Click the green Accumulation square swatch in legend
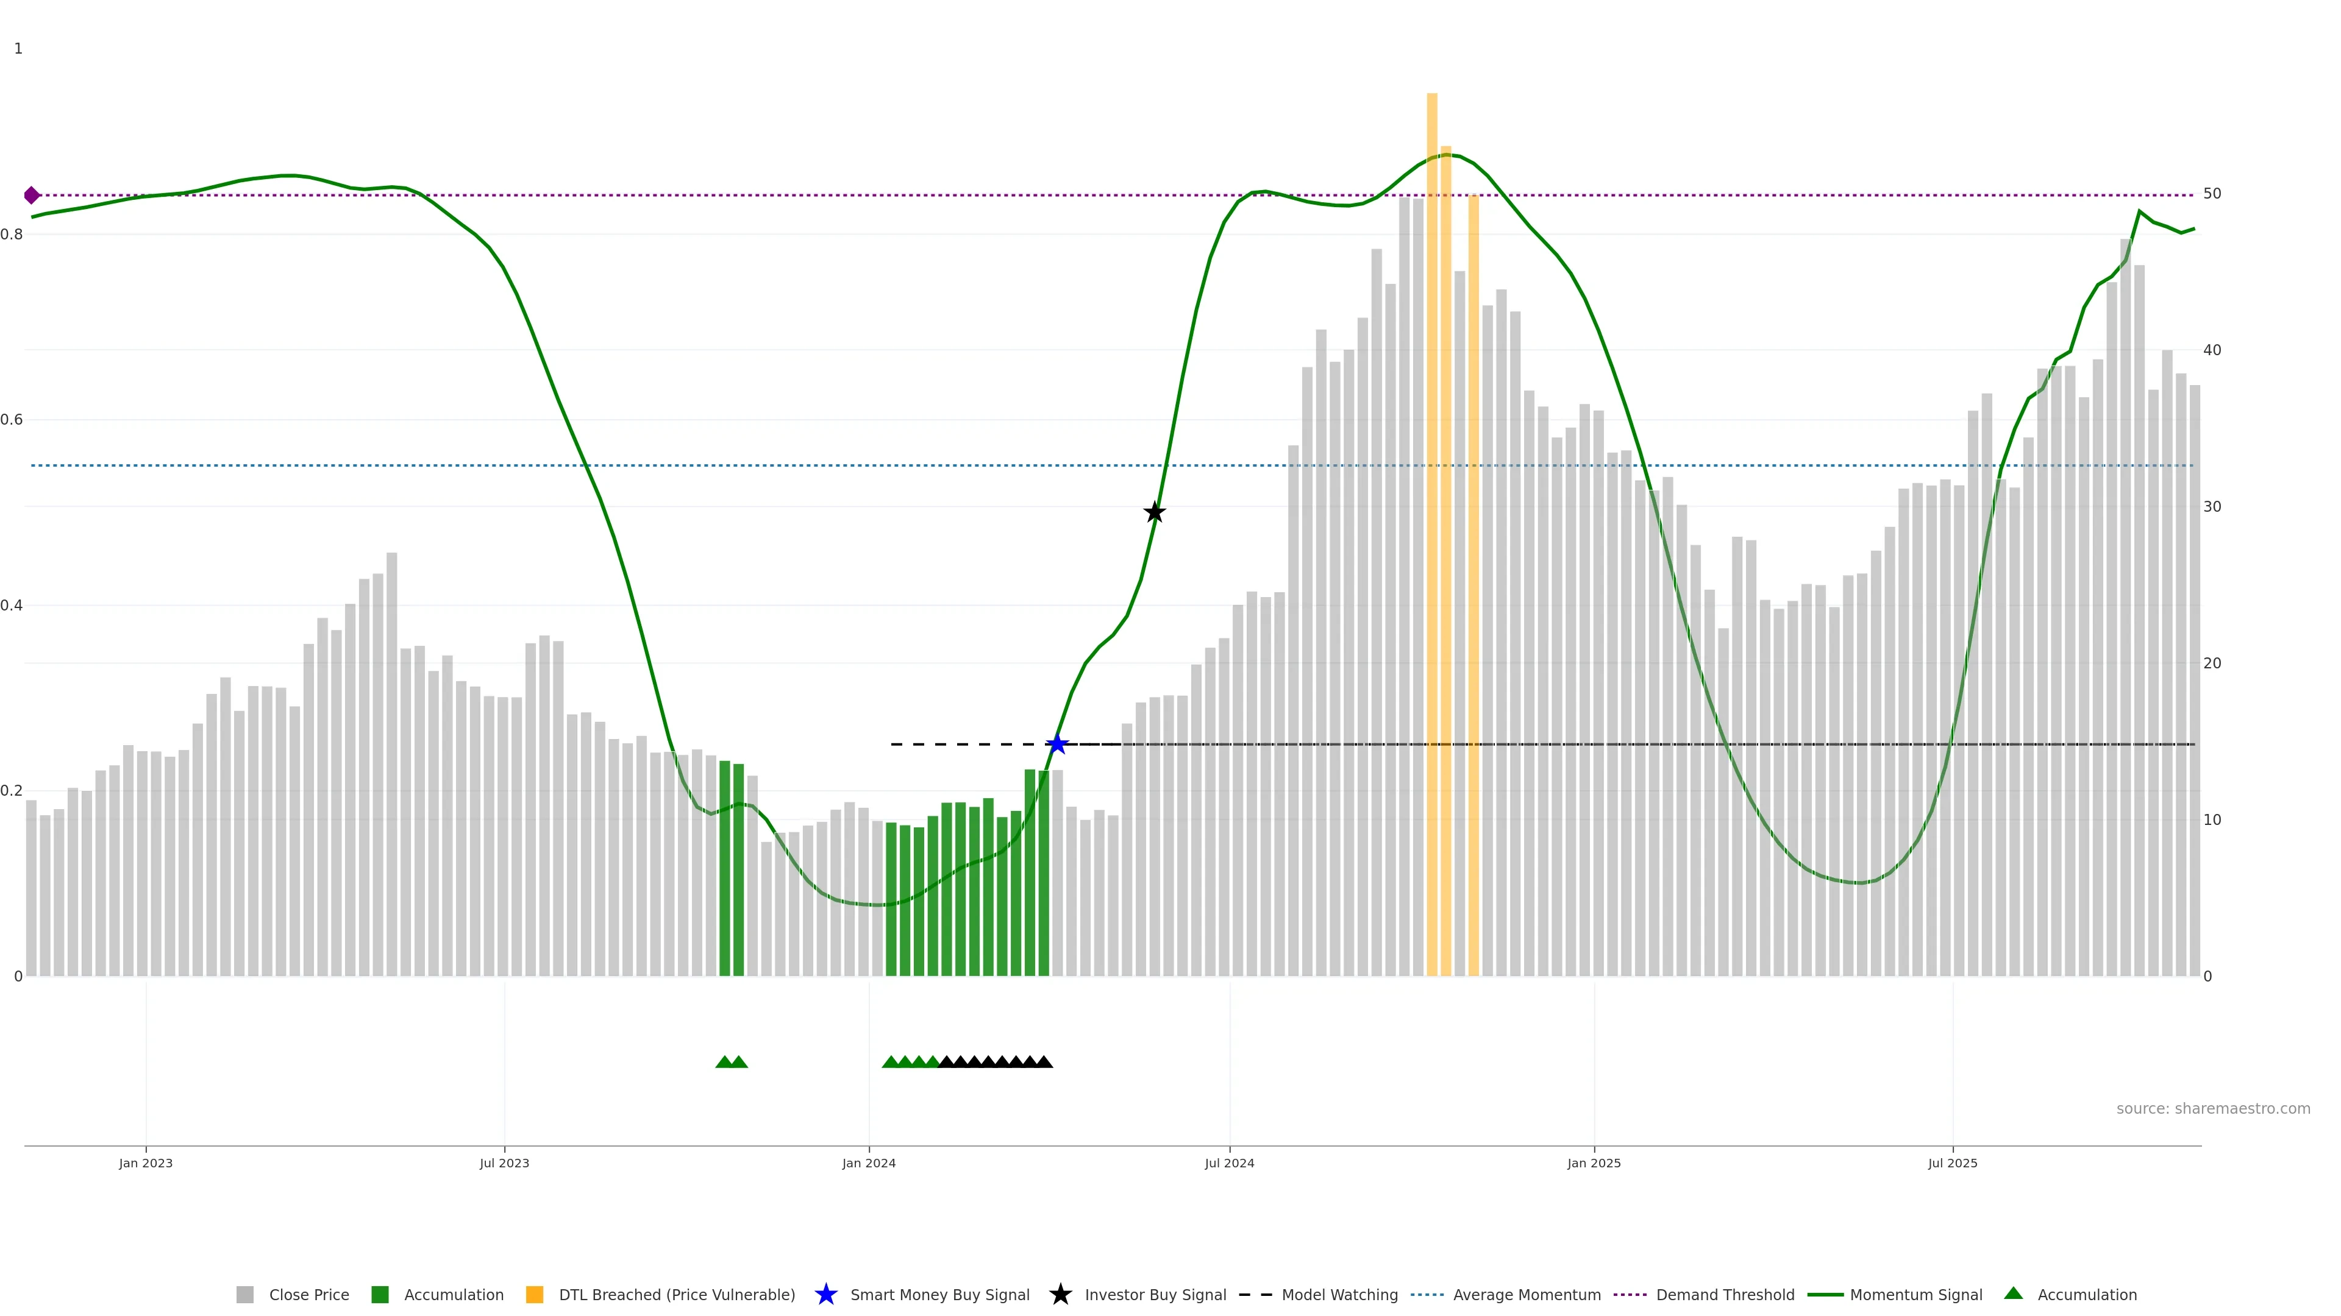Screen dimensions: 2341x1316 pyautogui.click(x=380, y=1295)
